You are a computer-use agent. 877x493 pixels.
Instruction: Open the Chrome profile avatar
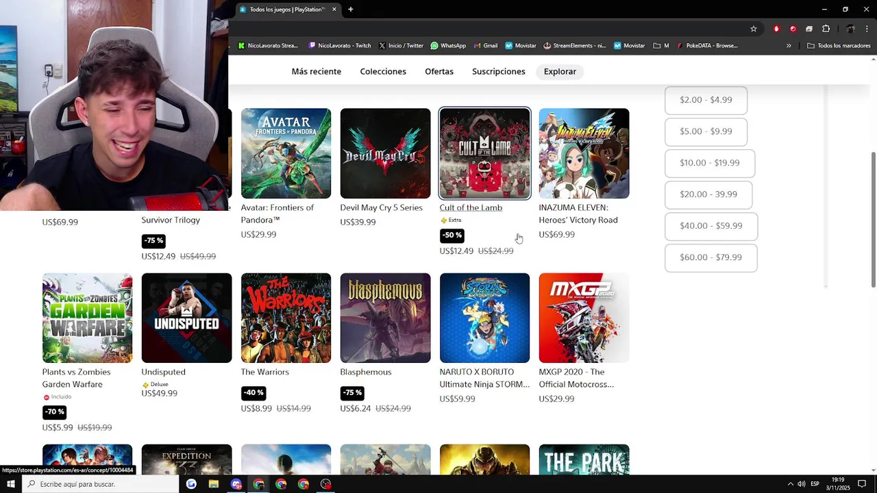coord(850,29)
